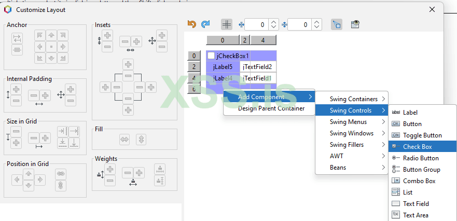Image resolution: width=457 pixels, height=221 pixels.
Task: Click left inset plus button
Action: coord(105,87)
